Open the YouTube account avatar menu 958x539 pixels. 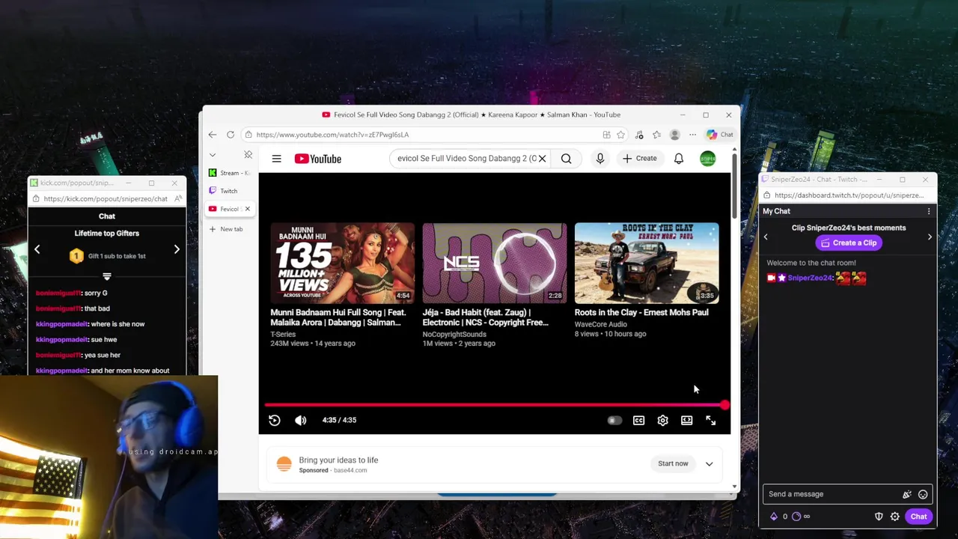pos(707,159)
